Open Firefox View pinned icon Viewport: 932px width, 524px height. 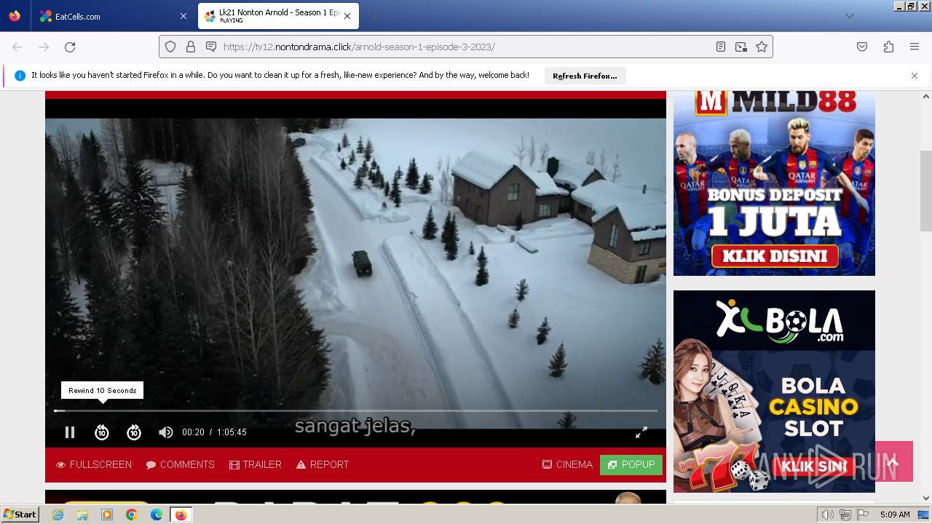click(15, 16)
